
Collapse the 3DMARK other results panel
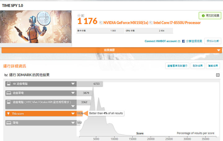tap(218, 75)
